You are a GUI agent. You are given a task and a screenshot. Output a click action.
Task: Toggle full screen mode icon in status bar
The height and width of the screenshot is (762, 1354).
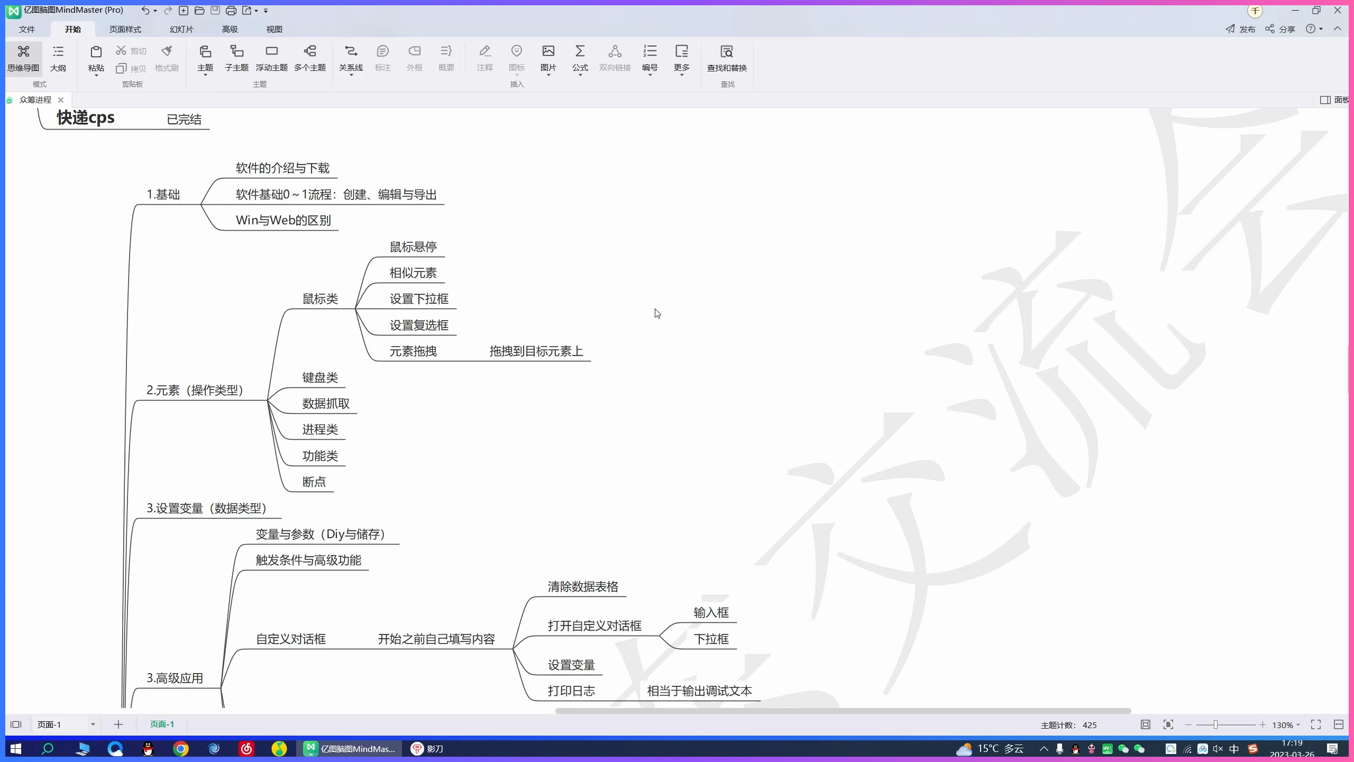click(1316, 724)
